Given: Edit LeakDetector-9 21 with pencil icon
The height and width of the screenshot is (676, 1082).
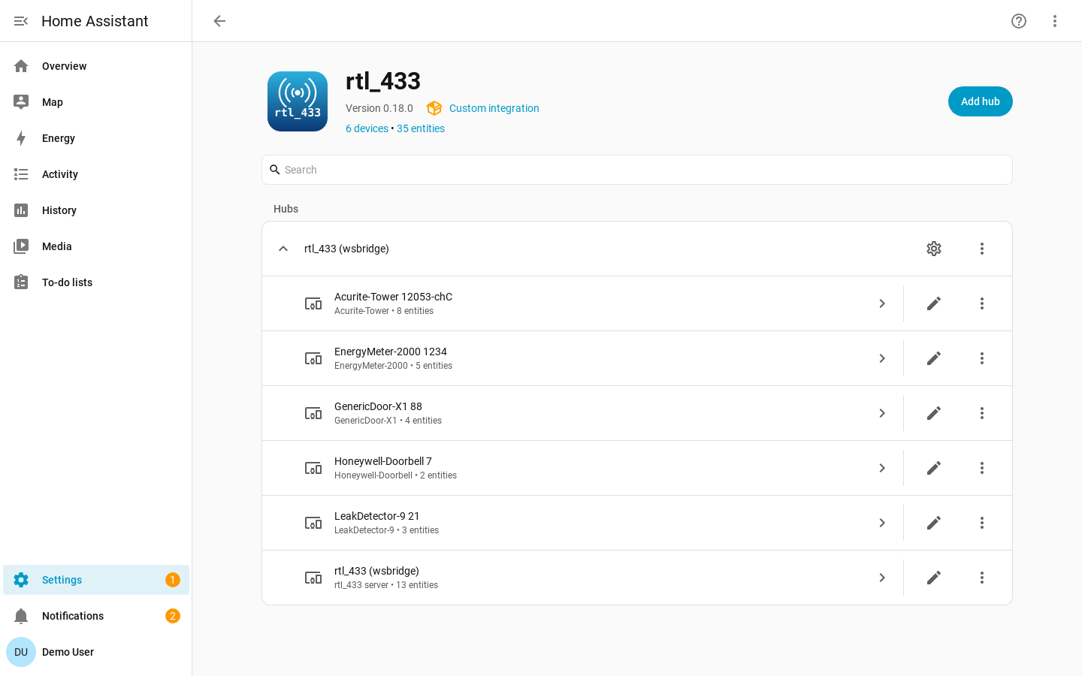Looking at the screenshot, I should pos(934,523).
